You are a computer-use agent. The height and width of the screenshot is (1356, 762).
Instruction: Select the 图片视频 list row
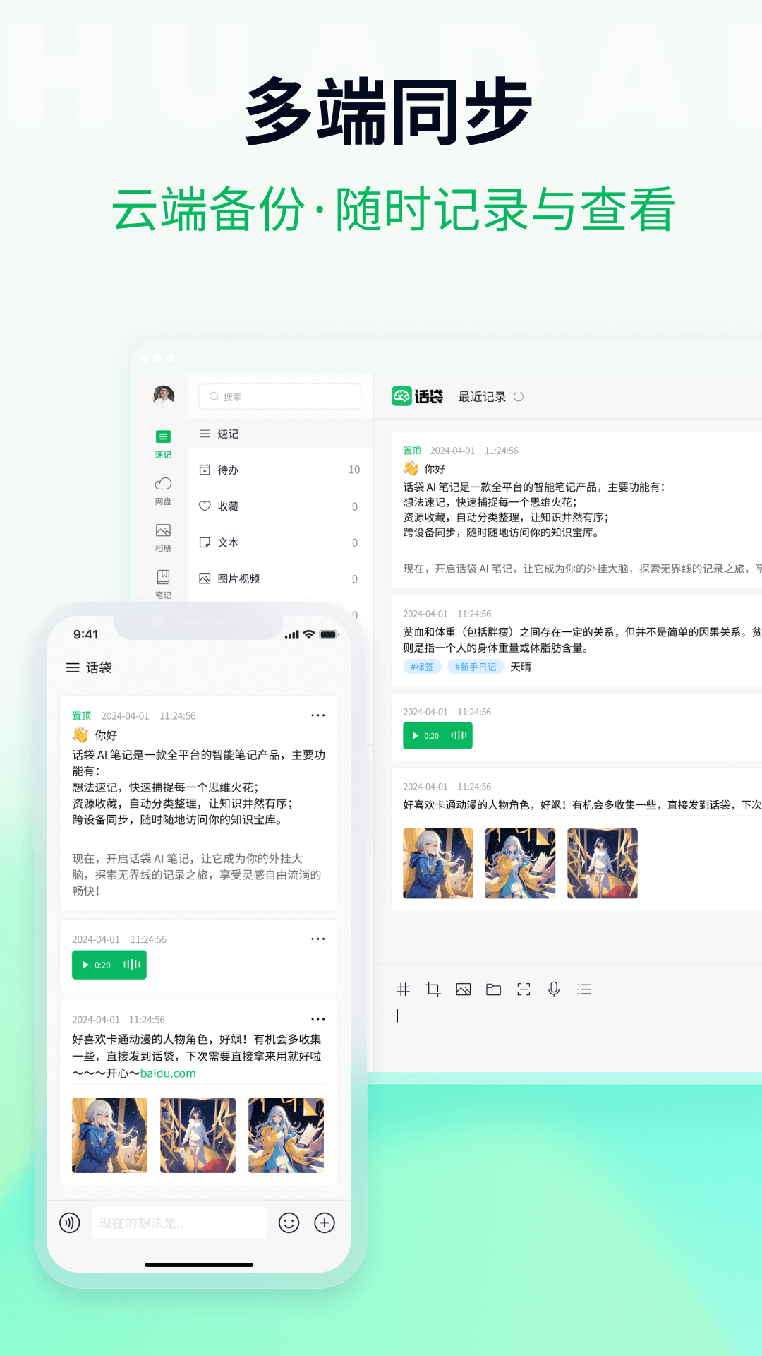click(x=280, y=578)
